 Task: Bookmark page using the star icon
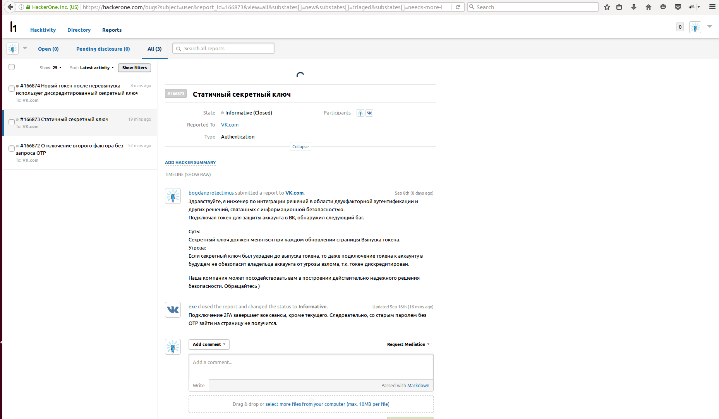tap(607, 7)
